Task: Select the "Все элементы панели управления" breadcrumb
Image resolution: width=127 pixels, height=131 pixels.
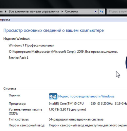Action: click(34, 11)
